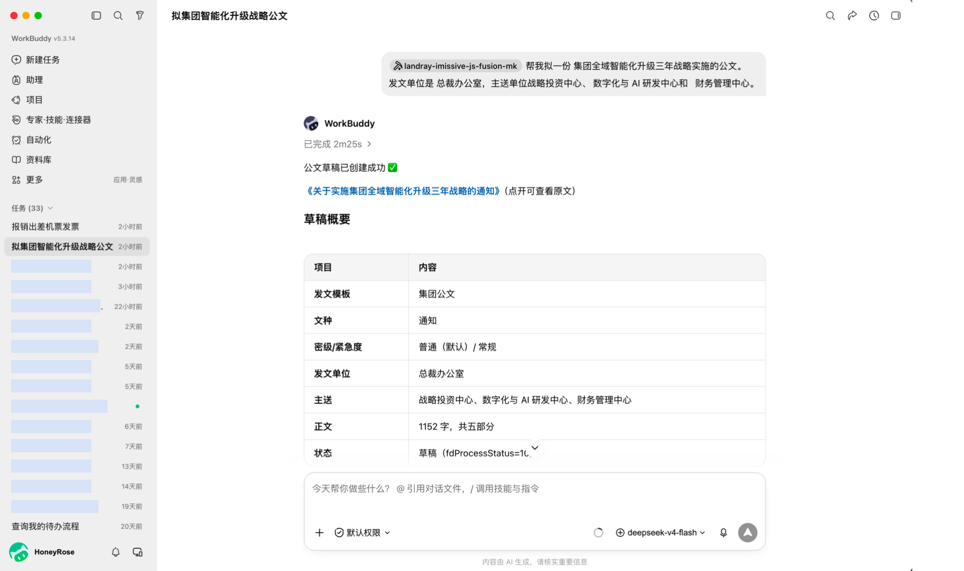Viewport: 964px width, 571px height.
Task: Open the deepseek-v4-flash model dropdown
Action: [660, 532]
